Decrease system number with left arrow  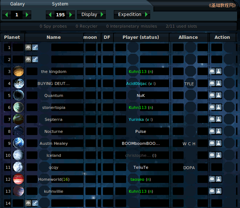point(49,15)
